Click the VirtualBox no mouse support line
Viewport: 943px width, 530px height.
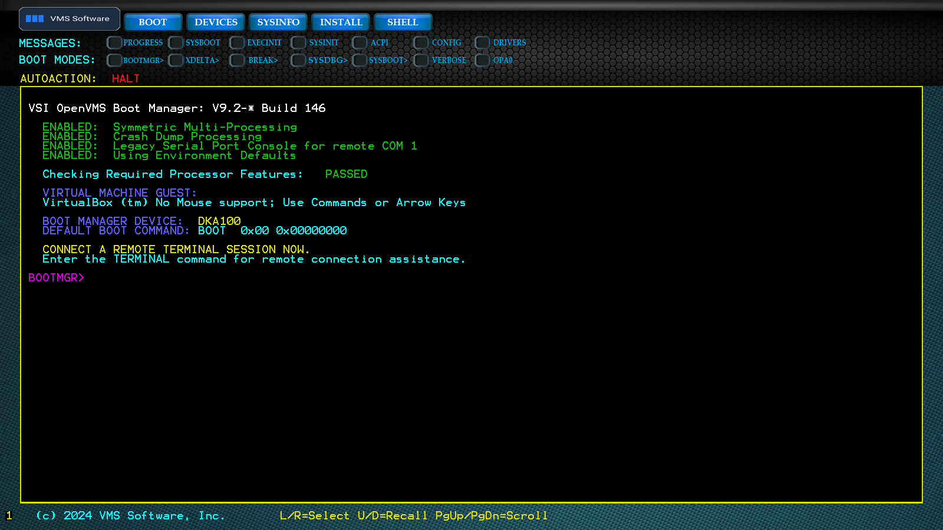point(254,203)
